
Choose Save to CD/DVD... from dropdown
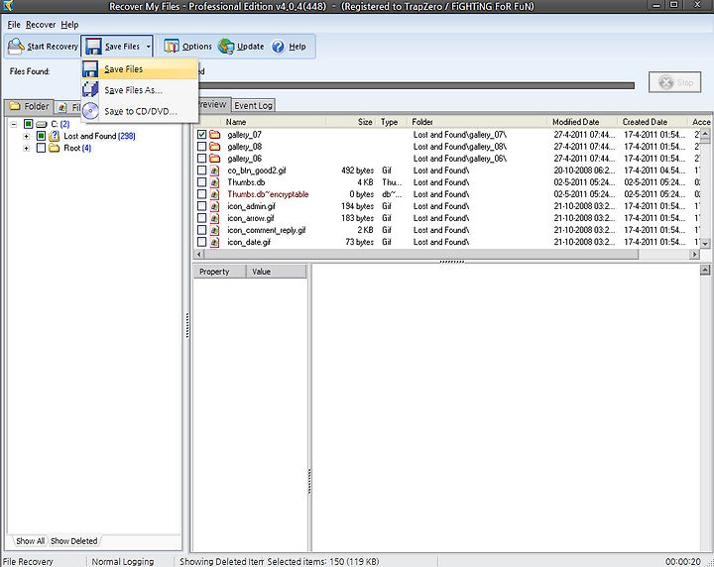point(140,111)
